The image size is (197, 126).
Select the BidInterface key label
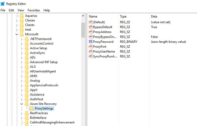[38, 118]
